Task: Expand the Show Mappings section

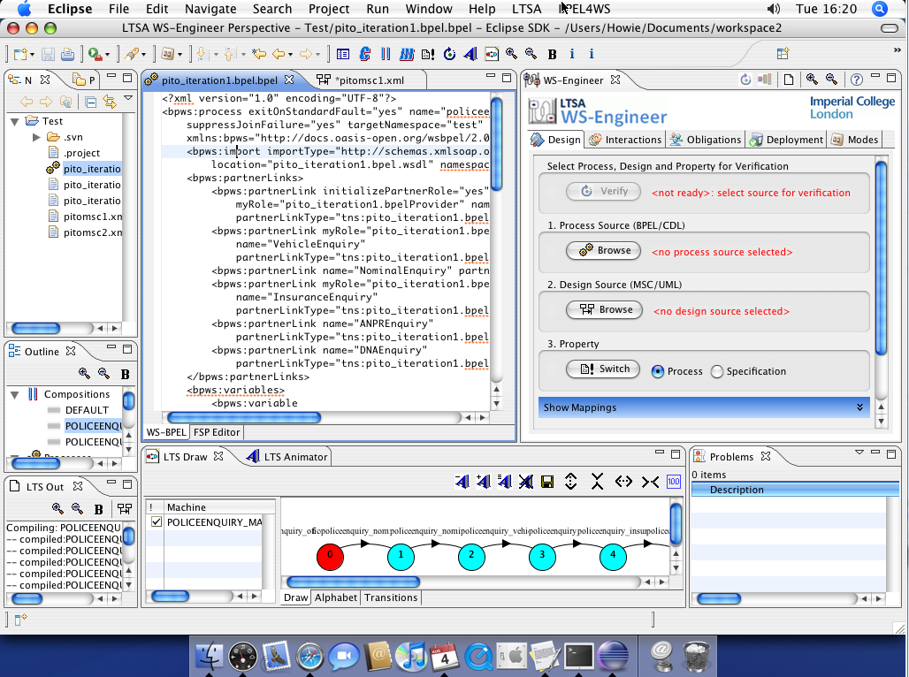Action: (x=704, y=407)
